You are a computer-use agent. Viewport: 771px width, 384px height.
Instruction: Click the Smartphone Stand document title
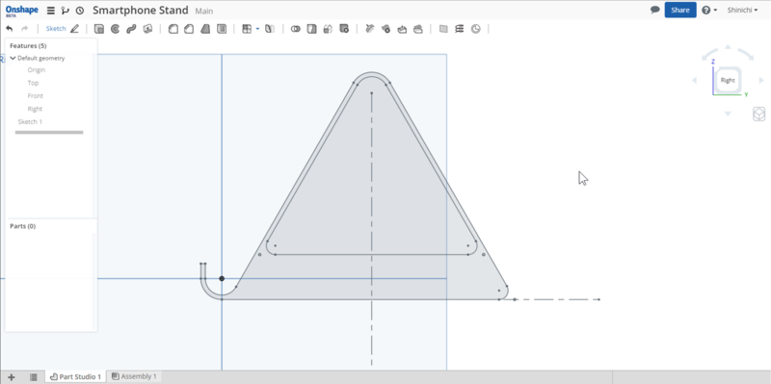coord(140,11)
